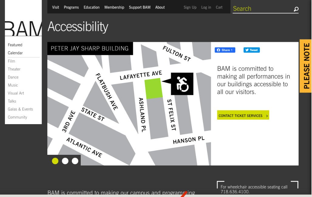Image resolution: width=312 pixels, height=197 pixels.
Task: Open the Membership menu
Action: (x=114, y=7)
